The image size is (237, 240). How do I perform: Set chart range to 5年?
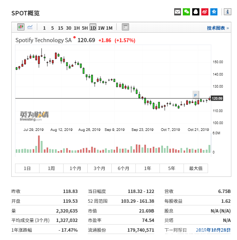tap(172, 169)
